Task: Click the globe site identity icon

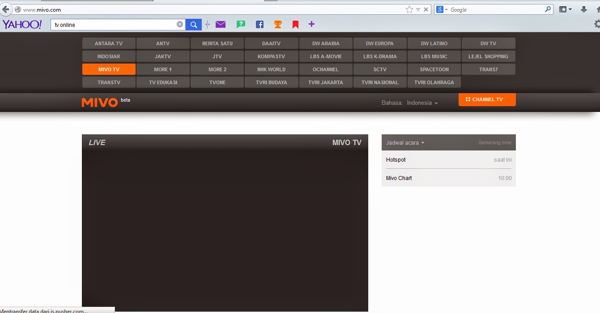Action: pos(18,9)
